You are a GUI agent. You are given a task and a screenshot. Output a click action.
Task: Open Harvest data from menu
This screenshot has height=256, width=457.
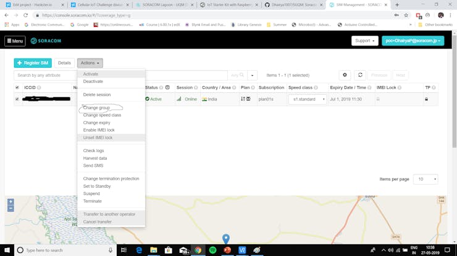pyautogui.click(x=111, y=158)
